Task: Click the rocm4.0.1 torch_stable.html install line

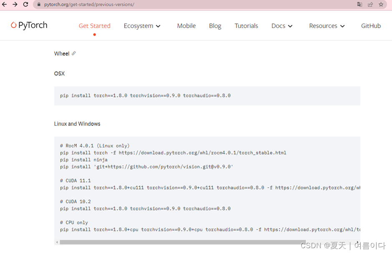Action: (173, 153)
